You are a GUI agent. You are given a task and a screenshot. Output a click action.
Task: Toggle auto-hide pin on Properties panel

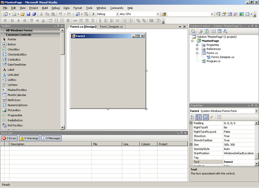pos(252,105)
